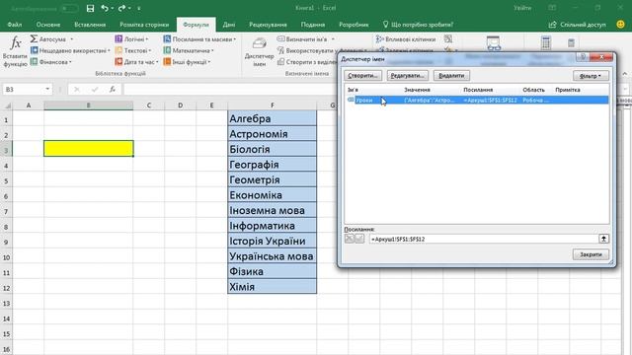Click the Refers To reference input field
This screenshot has height=355, width=632.
[x=483, y=239]
